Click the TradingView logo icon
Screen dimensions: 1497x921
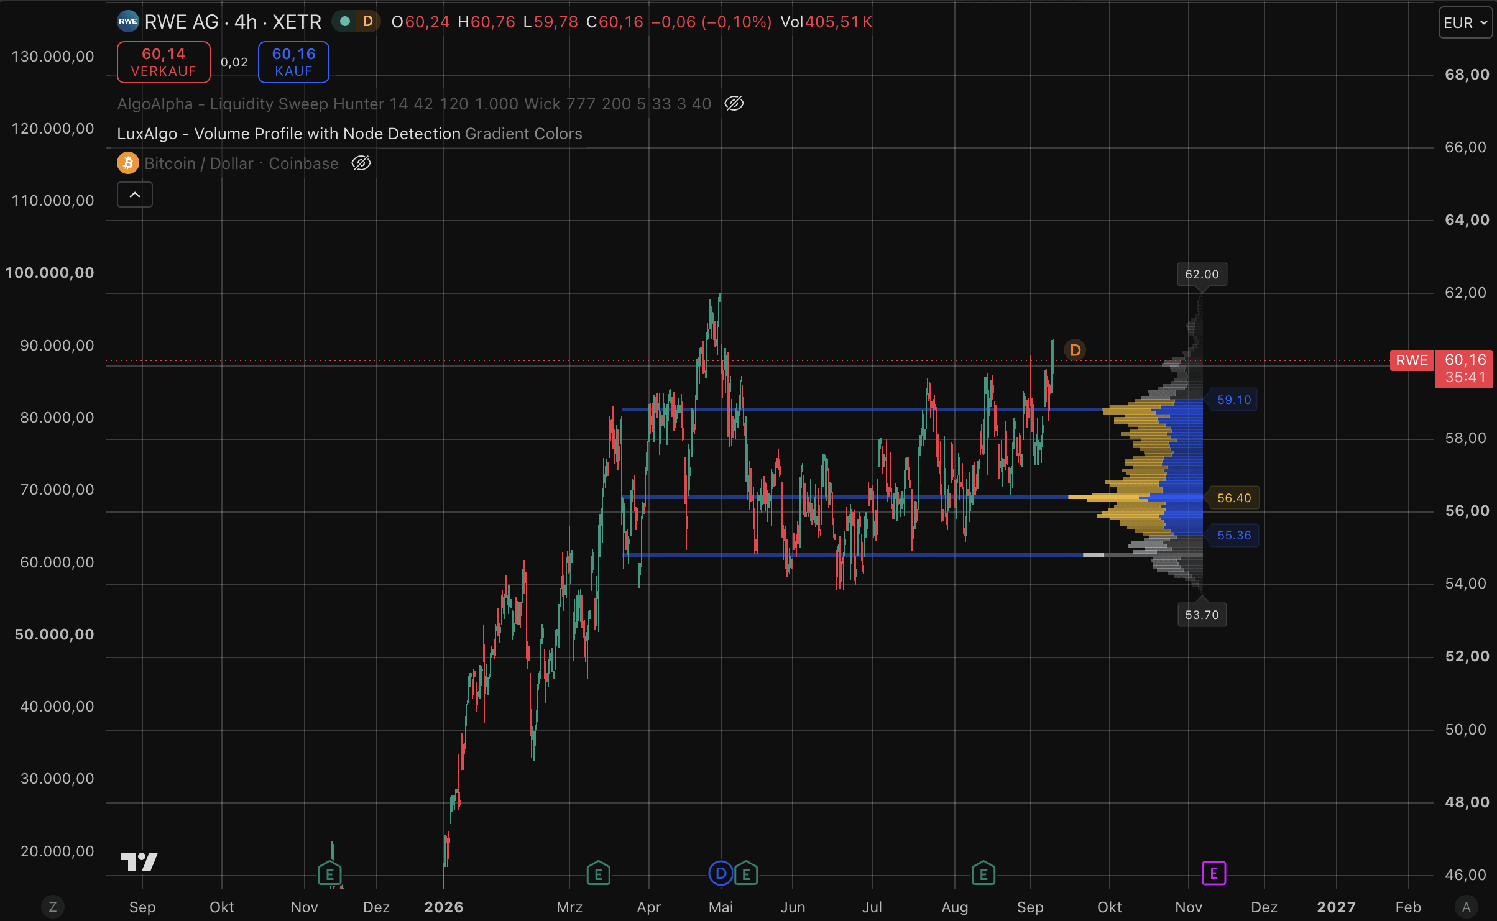coord(139,861)
